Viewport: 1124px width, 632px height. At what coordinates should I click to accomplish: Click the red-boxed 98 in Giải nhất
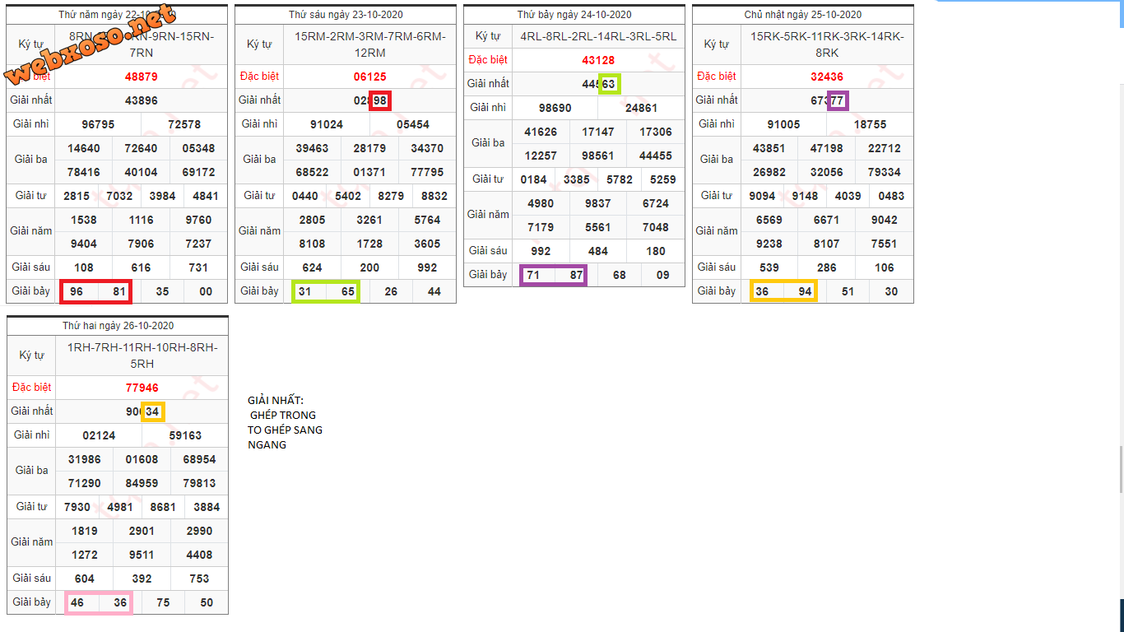tap(380, 100)
